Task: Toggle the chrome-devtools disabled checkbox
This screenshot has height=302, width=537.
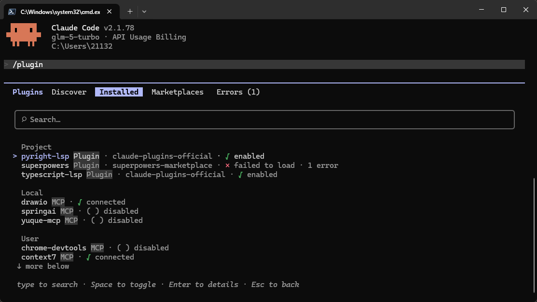Action: (x=124, y=248)
